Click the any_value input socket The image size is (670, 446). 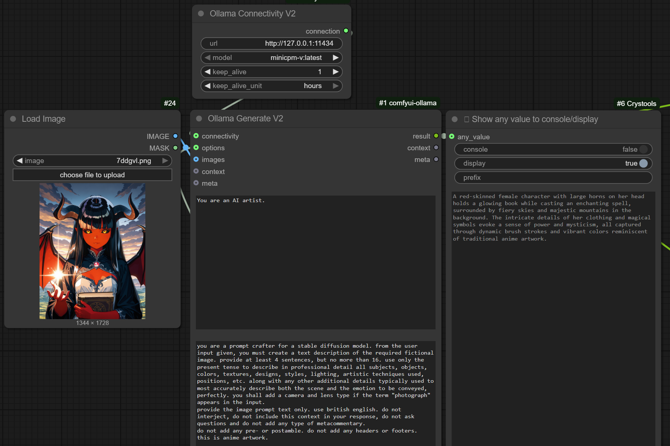pyautogui.click(x=452, y=136)
